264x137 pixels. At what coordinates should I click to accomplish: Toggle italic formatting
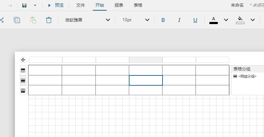tap(179, 20)
